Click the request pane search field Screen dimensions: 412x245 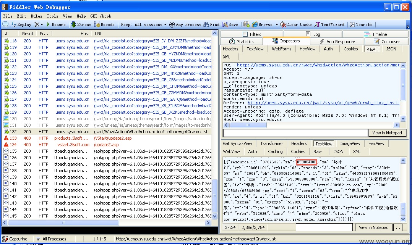295,133
